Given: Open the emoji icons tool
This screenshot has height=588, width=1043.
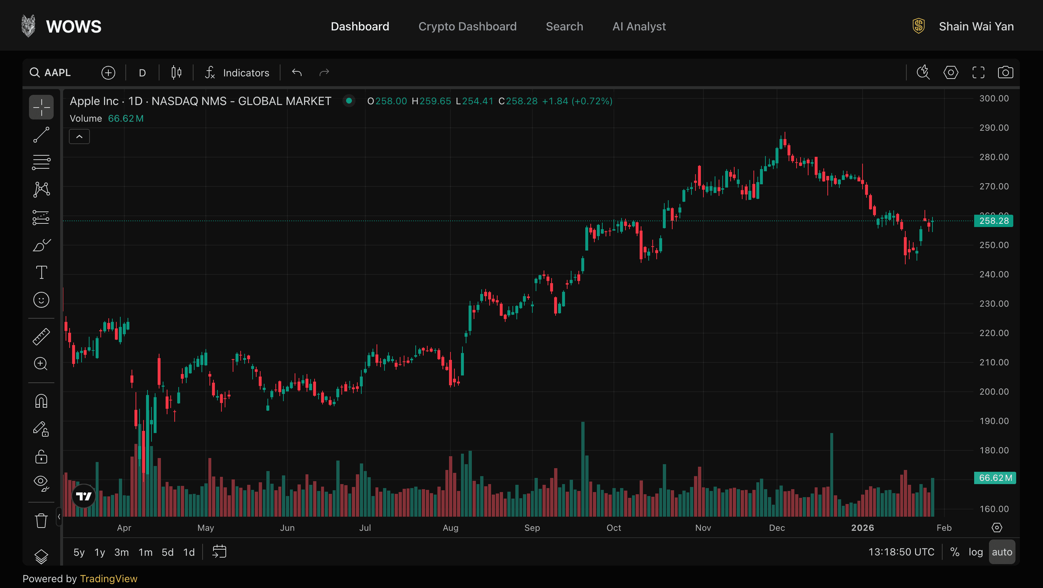Looking at the screenshot, I should click(x=41, y=300).
